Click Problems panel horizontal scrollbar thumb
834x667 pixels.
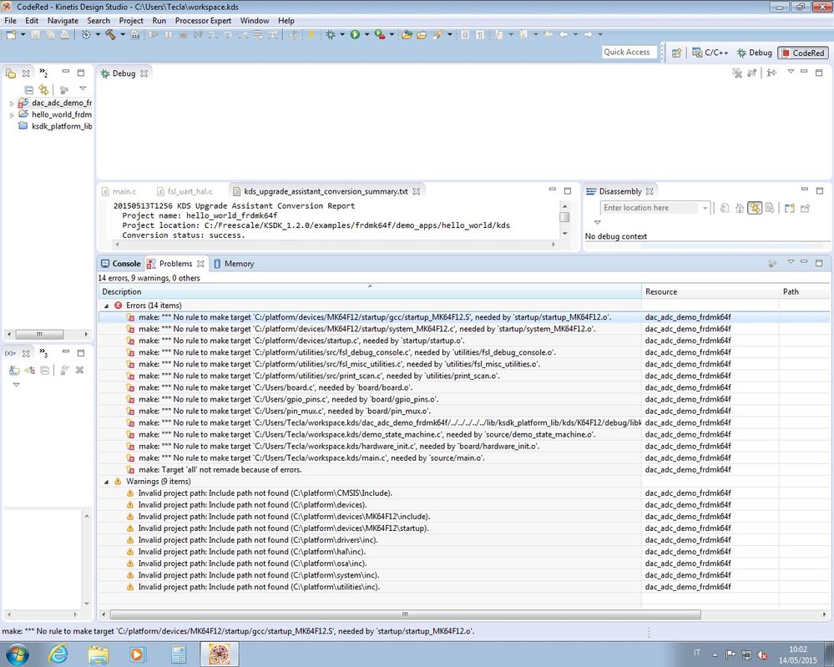click(405, 614)
